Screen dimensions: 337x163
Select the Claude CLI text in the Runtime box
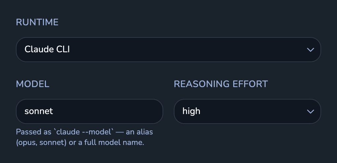click(47, 49)
